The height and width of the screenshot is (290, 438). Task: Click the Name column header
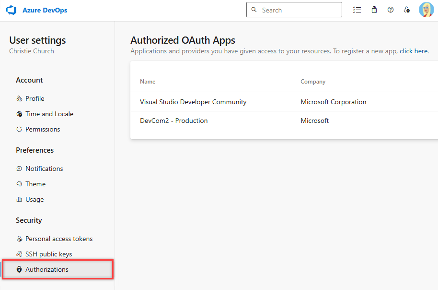(x=147, y=82)
